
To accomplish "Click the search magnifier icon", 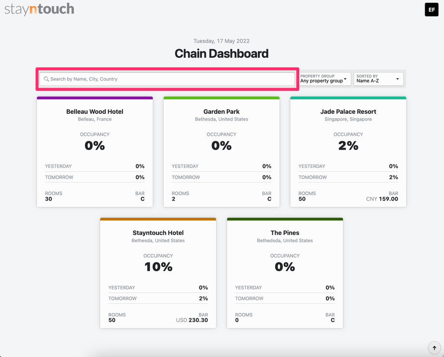I will pos(46,79).
